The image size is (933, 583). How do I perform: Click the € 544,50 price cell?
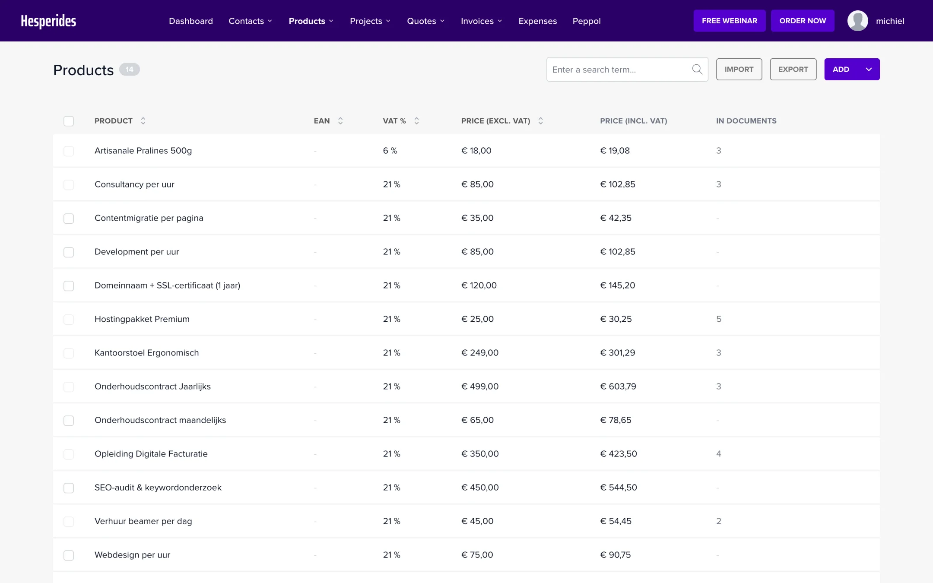[x=619, y=488]
